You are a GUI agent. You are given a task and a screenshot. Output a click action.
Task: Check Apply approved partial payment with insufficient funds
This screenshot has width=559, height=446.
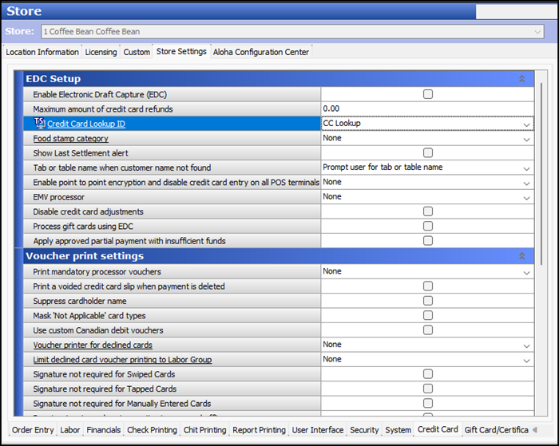coord(428,240)
